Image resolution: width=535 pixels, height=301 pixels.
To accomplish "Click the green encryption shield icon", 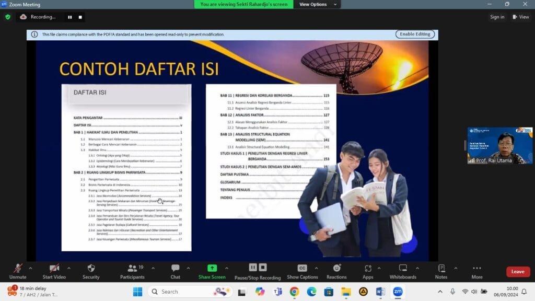I will click(8, 17).
